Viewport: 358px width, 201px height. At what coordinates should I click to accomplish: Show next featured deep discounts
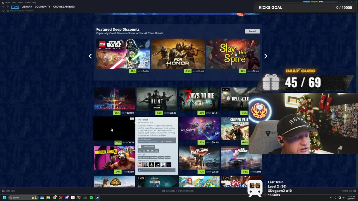[x=266, y=56]
